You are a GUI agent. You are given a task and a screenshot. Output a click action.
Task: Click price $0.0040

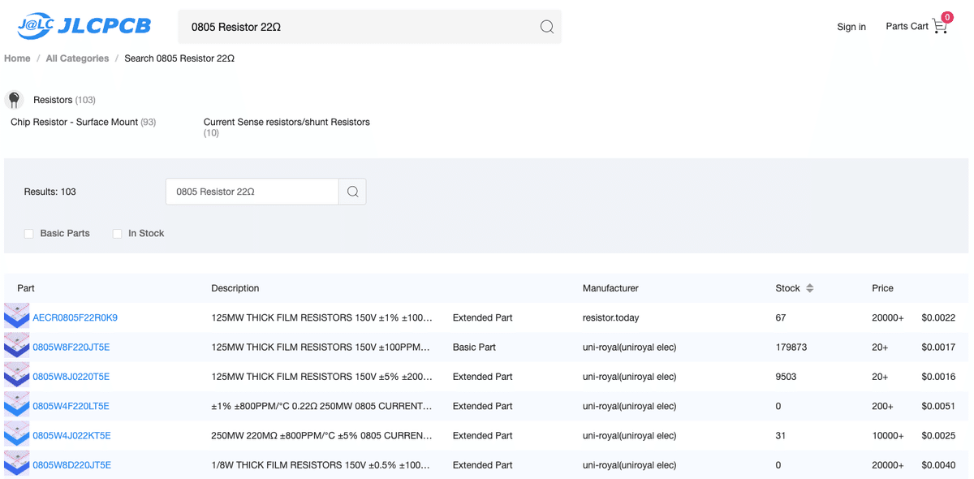click(938, 465)
